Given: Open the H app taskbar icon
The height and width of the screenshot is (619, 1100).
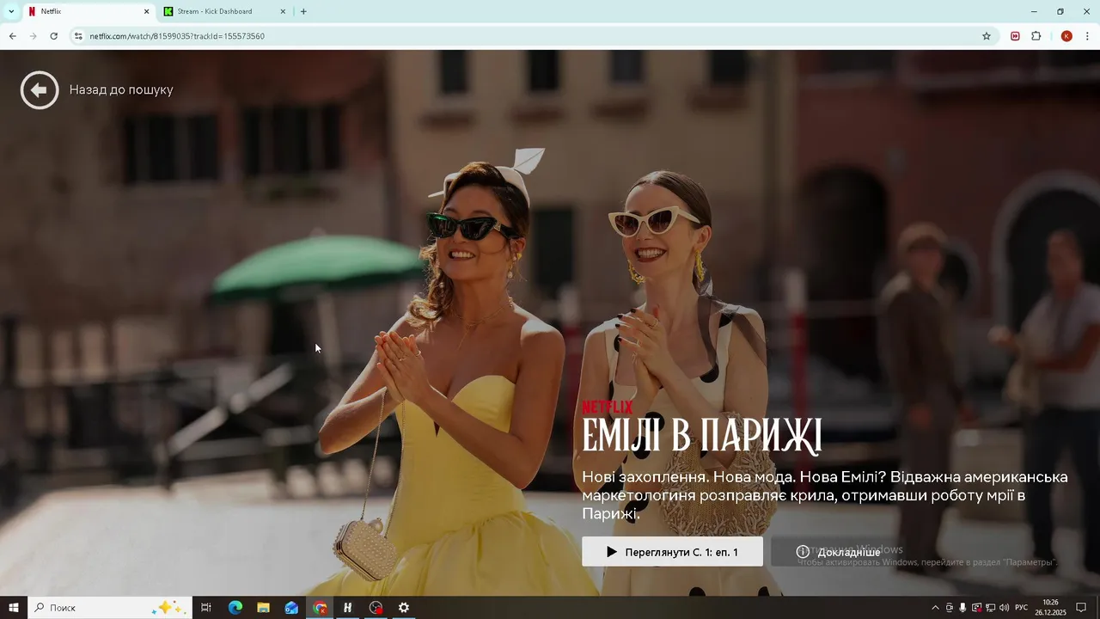Looking at the screenshot, I should click(347, 608).
